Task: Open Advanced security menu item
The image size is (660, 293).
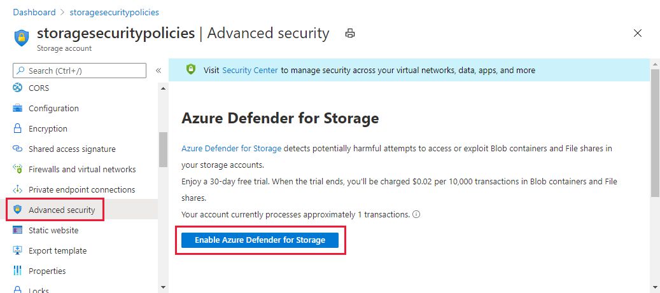Action: coord(61,210)
